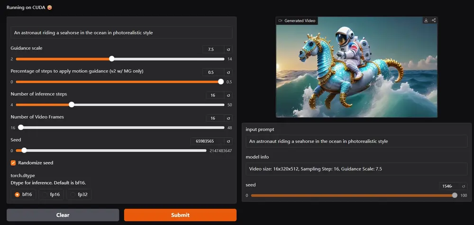Click the input prompt label
Viewport: 474px width, 225px height.
pos(260,129)
